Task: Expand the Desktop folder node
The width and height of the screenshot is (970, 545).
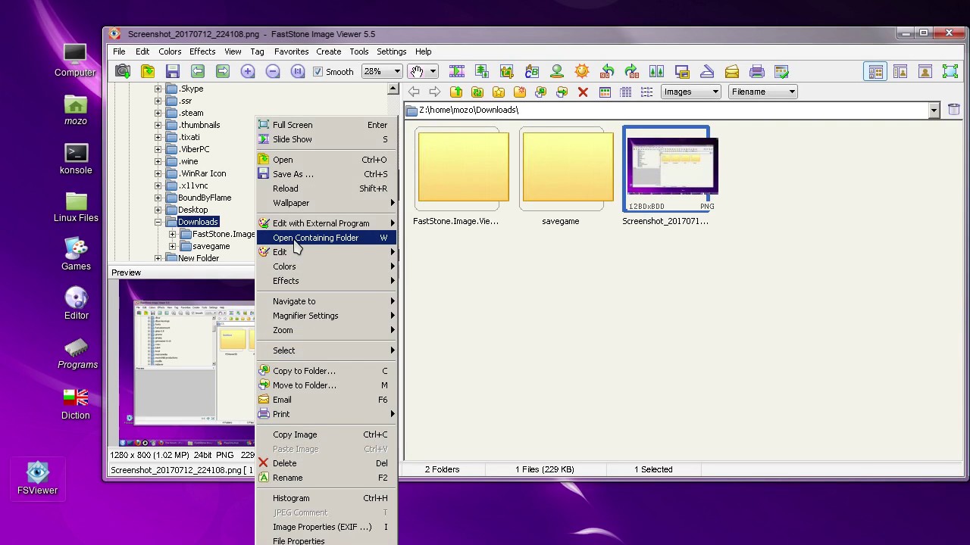Action: 158,210
